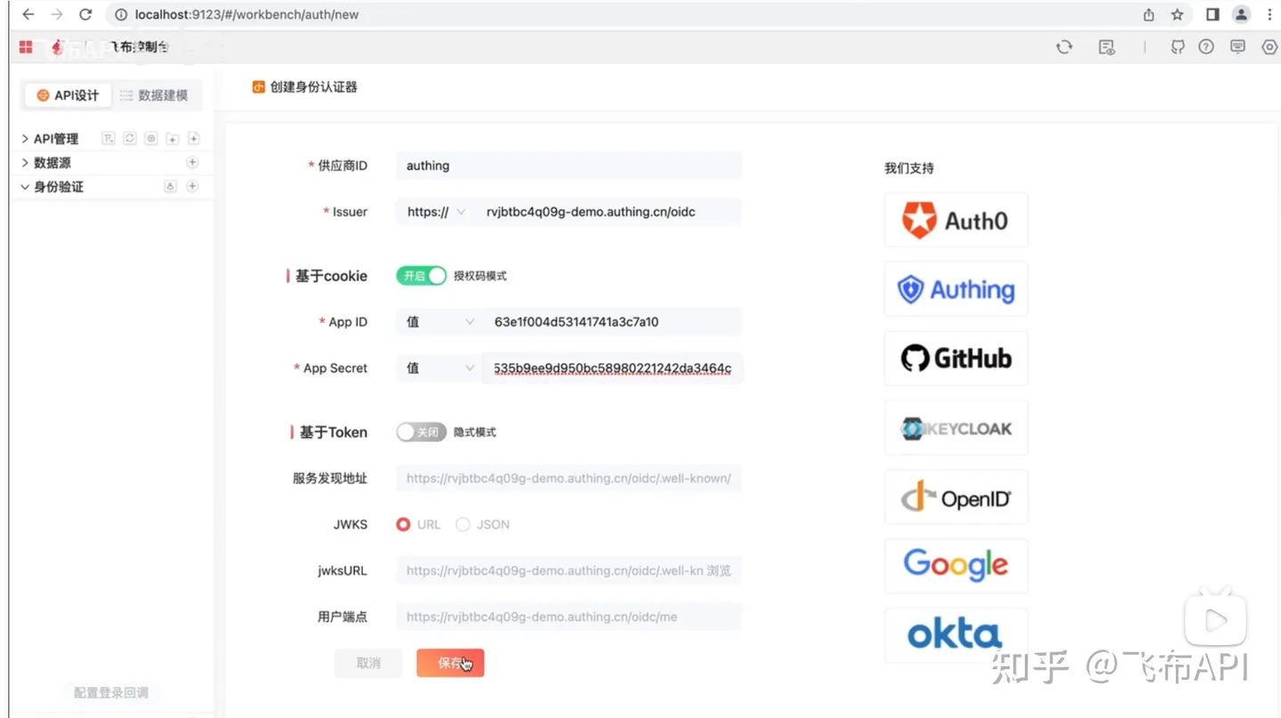The height and width of the screenshot is (718, 1281).
Task: Open the Issuer https:// protocol dropdown
Action: point(435,212)
